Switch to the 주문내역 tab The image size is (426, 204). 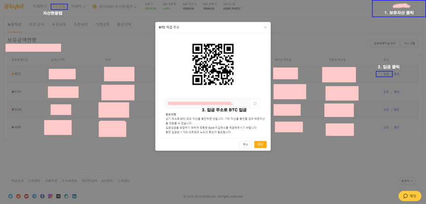click(x=80, y=24)
